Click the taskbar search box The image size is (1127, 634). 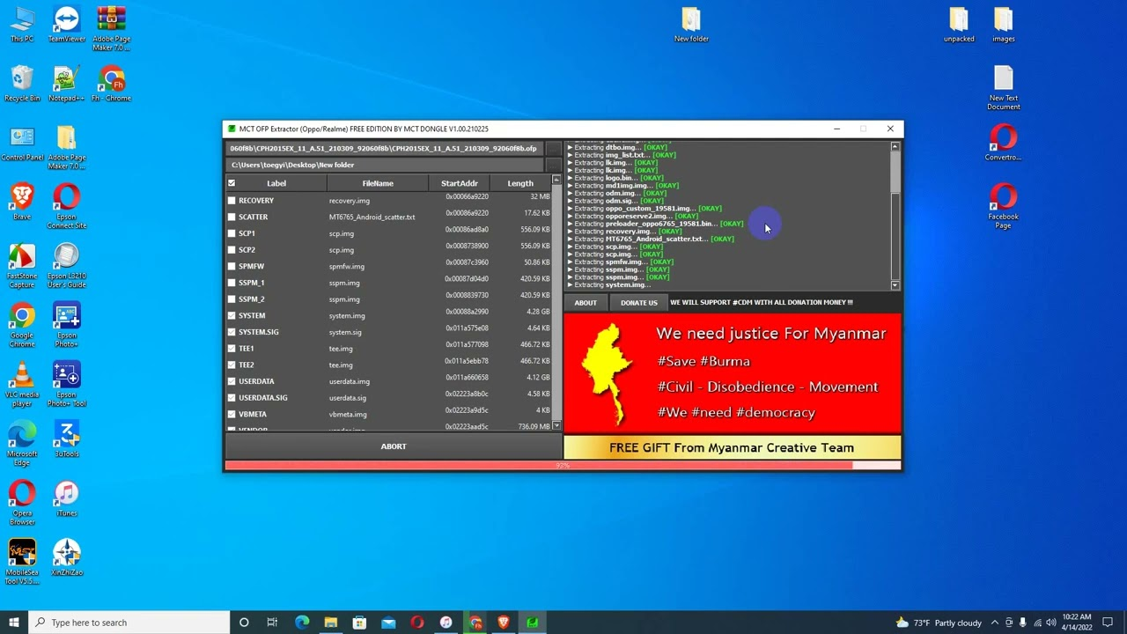[129, 623]
